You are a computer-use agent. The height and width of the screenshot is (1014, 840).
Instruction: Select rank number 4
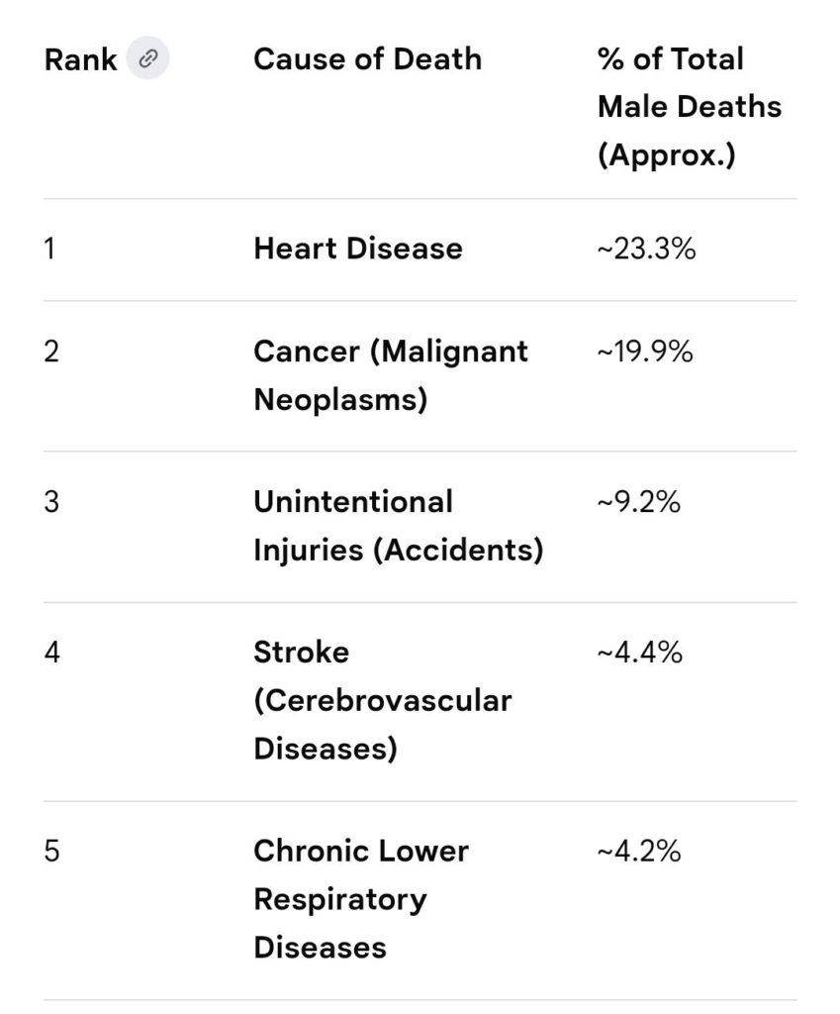click(51, 653)
